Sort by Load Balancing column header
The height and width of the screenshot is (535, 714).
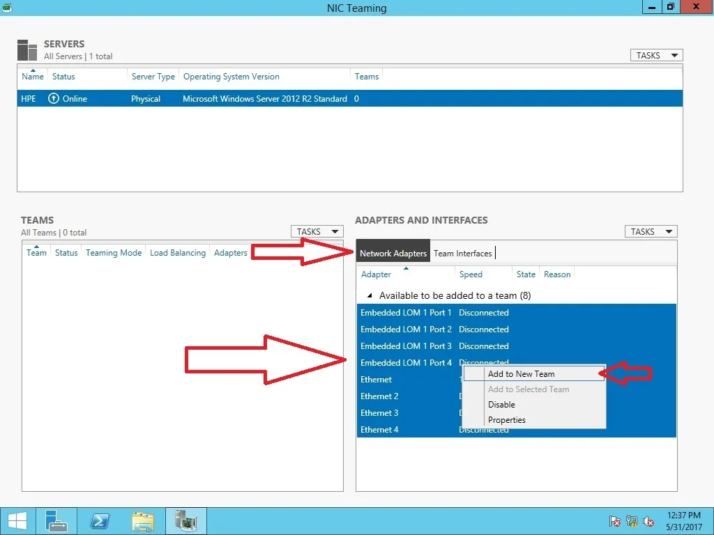178,252
